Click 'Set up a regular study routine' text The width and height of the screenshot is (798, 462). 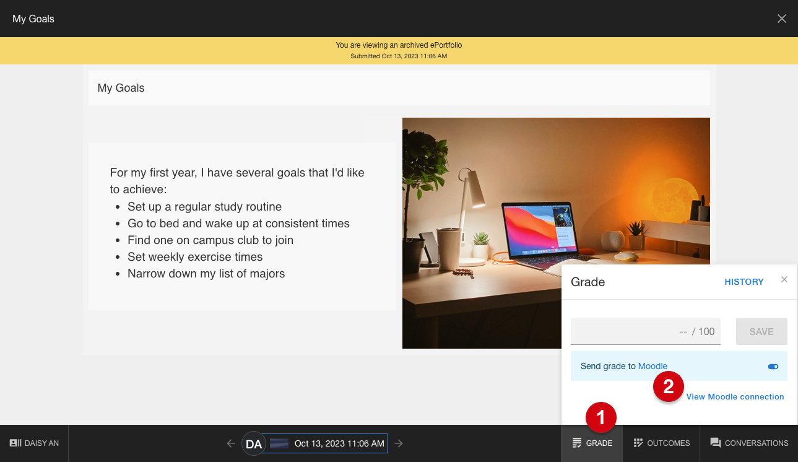click(x=204, y=207)
